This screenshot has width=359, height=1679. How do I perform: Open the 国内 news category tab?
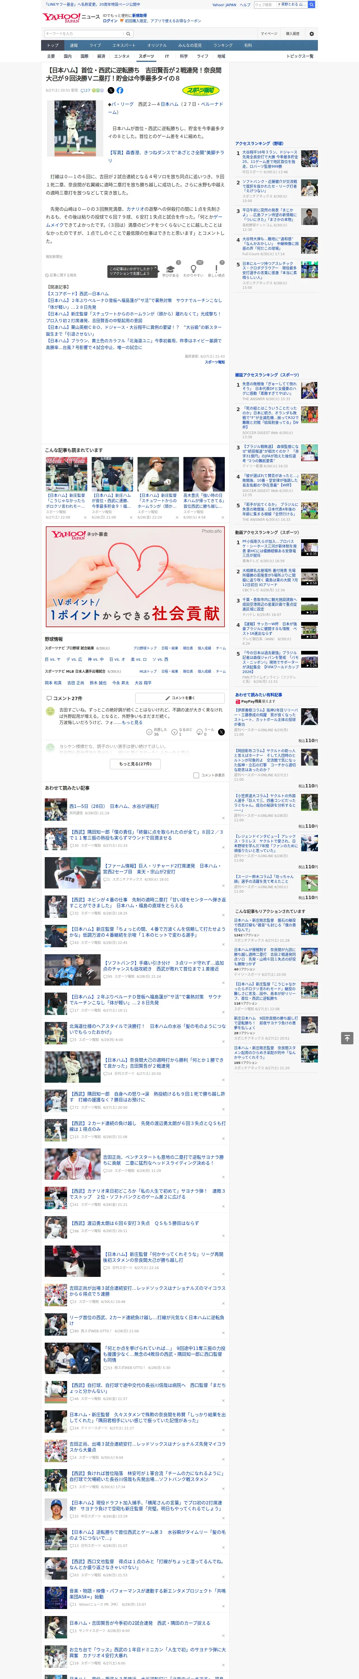pyautogui.click(x=67, y=56)
